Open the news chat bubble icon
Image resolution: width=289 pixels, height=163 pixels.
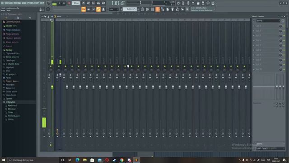[208, 3]
